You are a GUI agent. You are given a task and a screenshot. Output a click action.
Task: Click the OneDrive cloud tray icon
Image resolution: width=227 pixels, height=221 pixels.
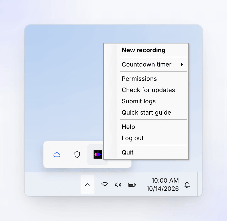[x=57, y=155]
